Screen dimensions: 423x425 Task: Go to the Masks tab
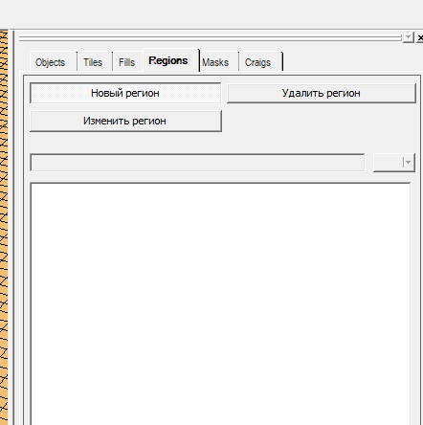[215, 62]
